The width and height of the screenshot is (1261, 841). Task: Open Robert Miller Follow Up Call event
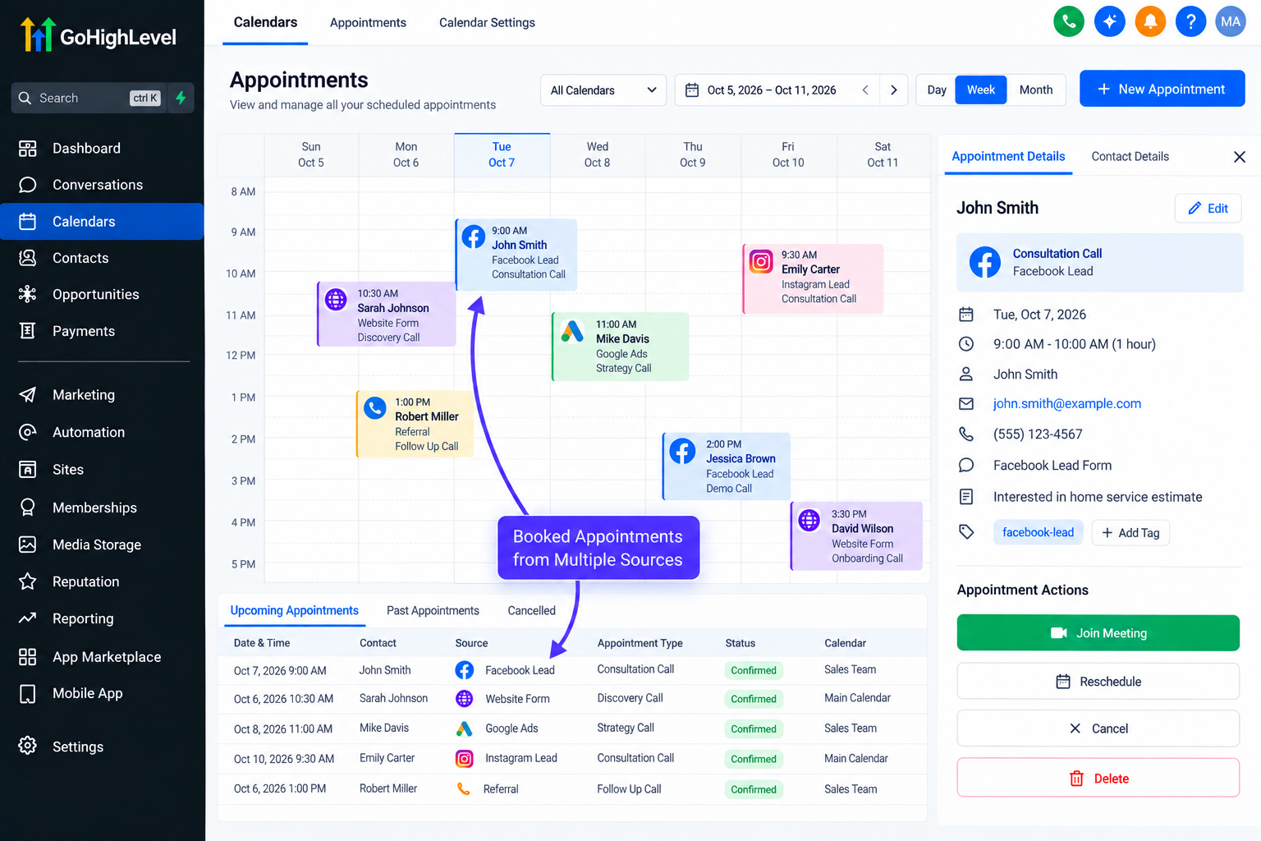tap(415, 424)
